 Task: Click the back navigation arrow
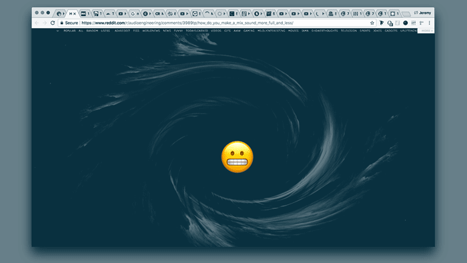click(x=37, y=23)
